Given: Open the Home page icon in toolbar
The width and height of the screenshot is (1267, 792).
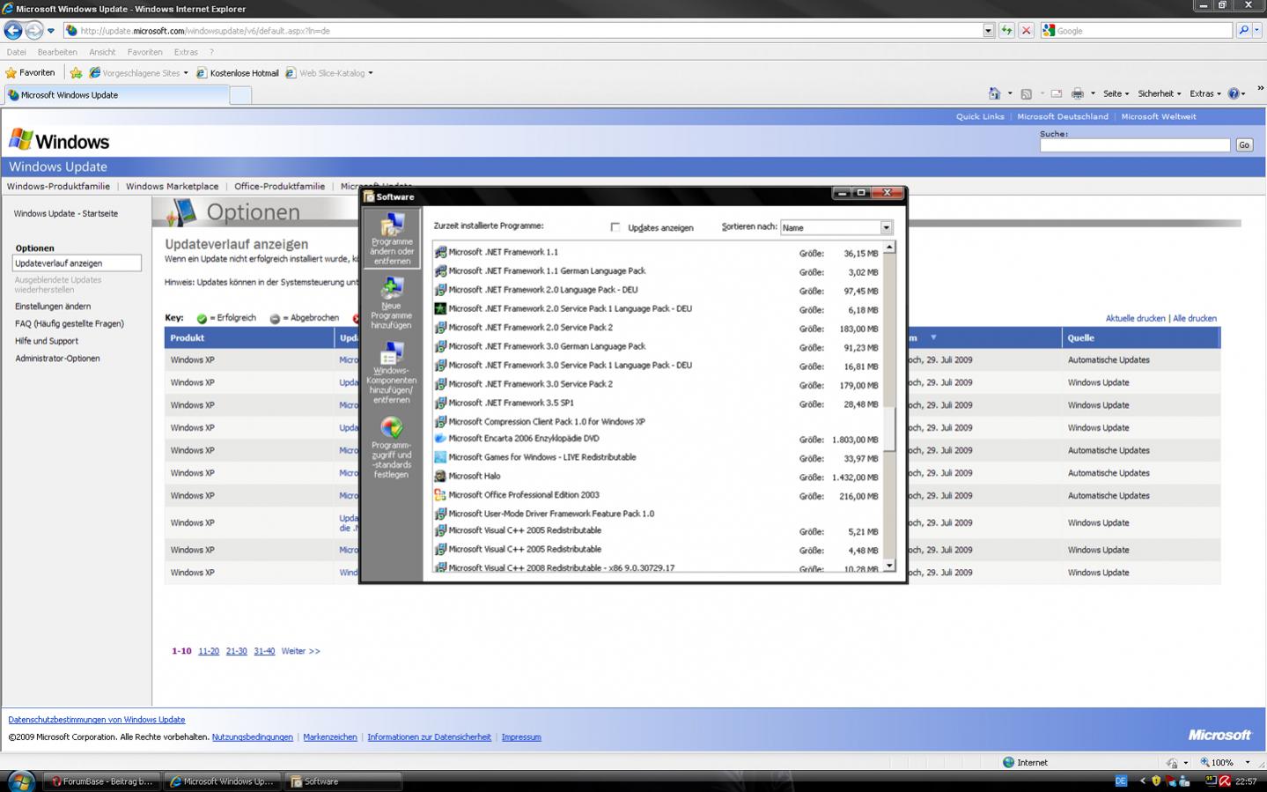Looking at the screenshot, I should click(994, 93).
